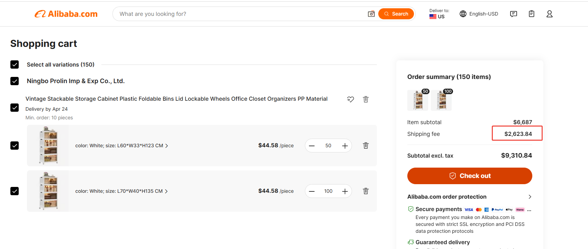Uncheck Select all variations checkbox
588x249 pixels.
click(x=15, y=64)
